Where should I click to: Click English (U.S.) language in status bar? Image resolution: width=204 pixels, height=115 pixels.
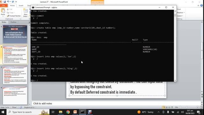pos(29,107)
